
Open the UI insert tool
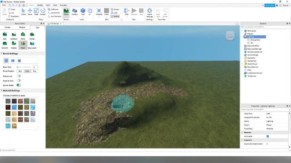click(x=90, y=12)
